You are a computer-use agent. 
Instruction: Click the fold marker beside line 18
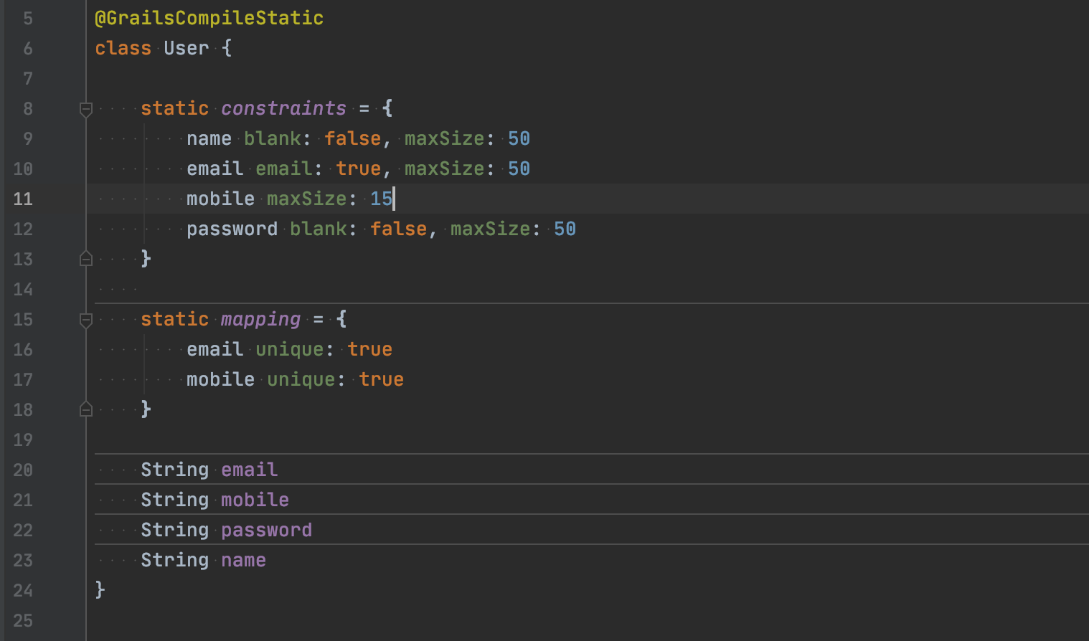[85, 409]
